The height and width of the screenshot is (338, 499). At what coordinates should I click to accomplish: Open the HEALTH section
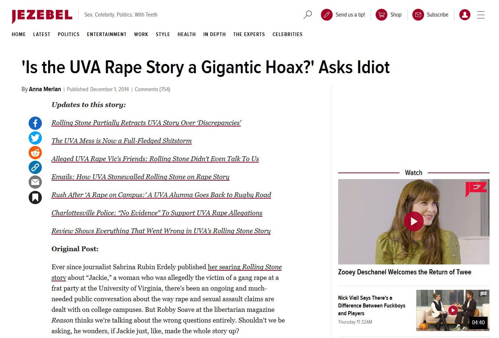coord(187,34)
